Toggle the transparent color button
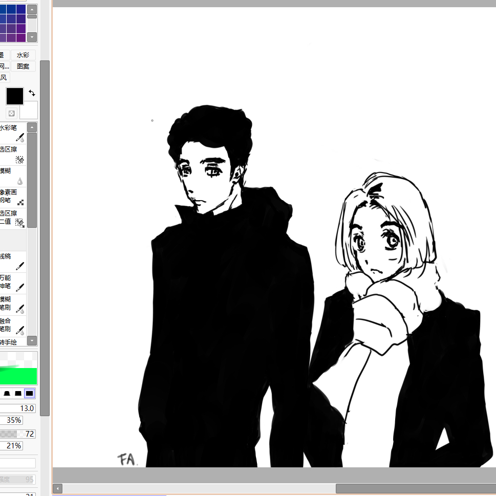This screenshot has height=496, width=496. [11, 113]
